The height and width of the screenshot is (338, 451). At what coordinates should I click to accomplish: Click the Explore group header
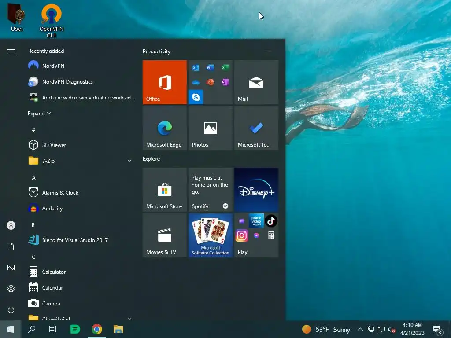click(x=152, y=159)
